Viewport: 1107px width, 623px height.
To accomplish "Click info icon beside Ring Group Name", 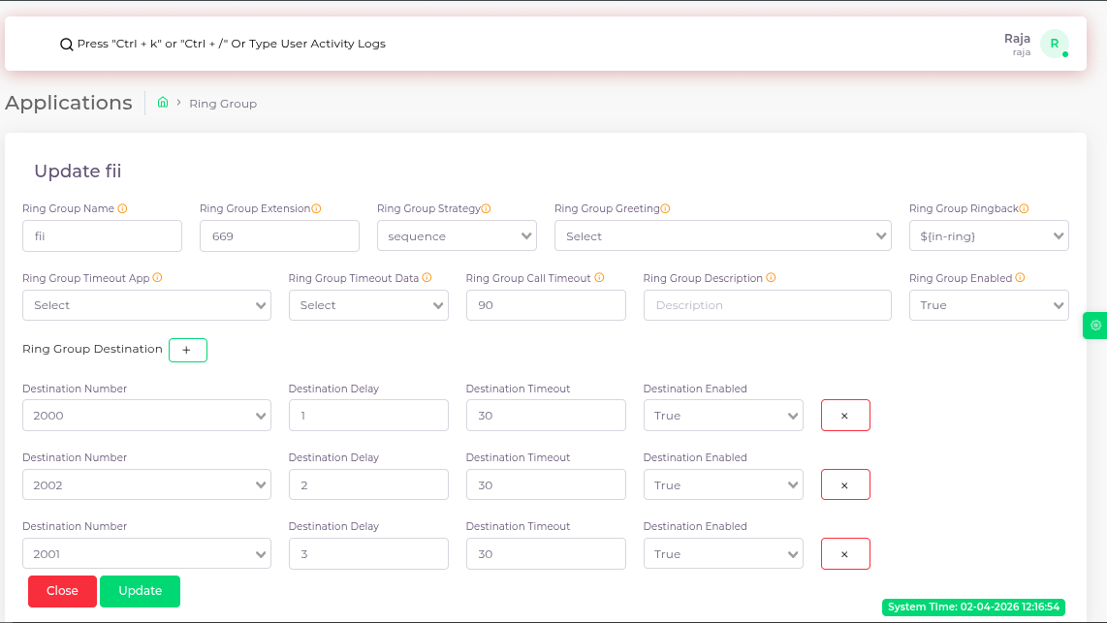I will click(x=122, y=209).
